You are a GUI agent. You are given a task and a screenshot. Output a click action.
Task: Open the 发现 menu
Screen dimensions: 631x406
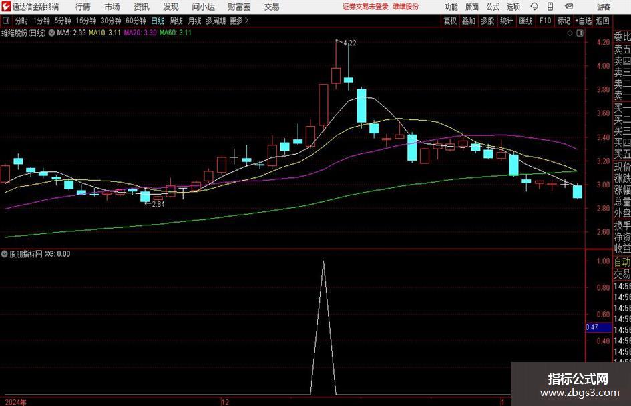[x=171, y=7]
